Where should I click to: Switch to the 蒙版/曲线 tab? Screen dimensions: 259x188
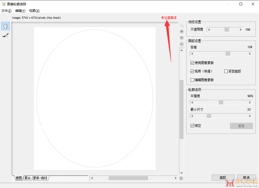(x=40, y=178)
